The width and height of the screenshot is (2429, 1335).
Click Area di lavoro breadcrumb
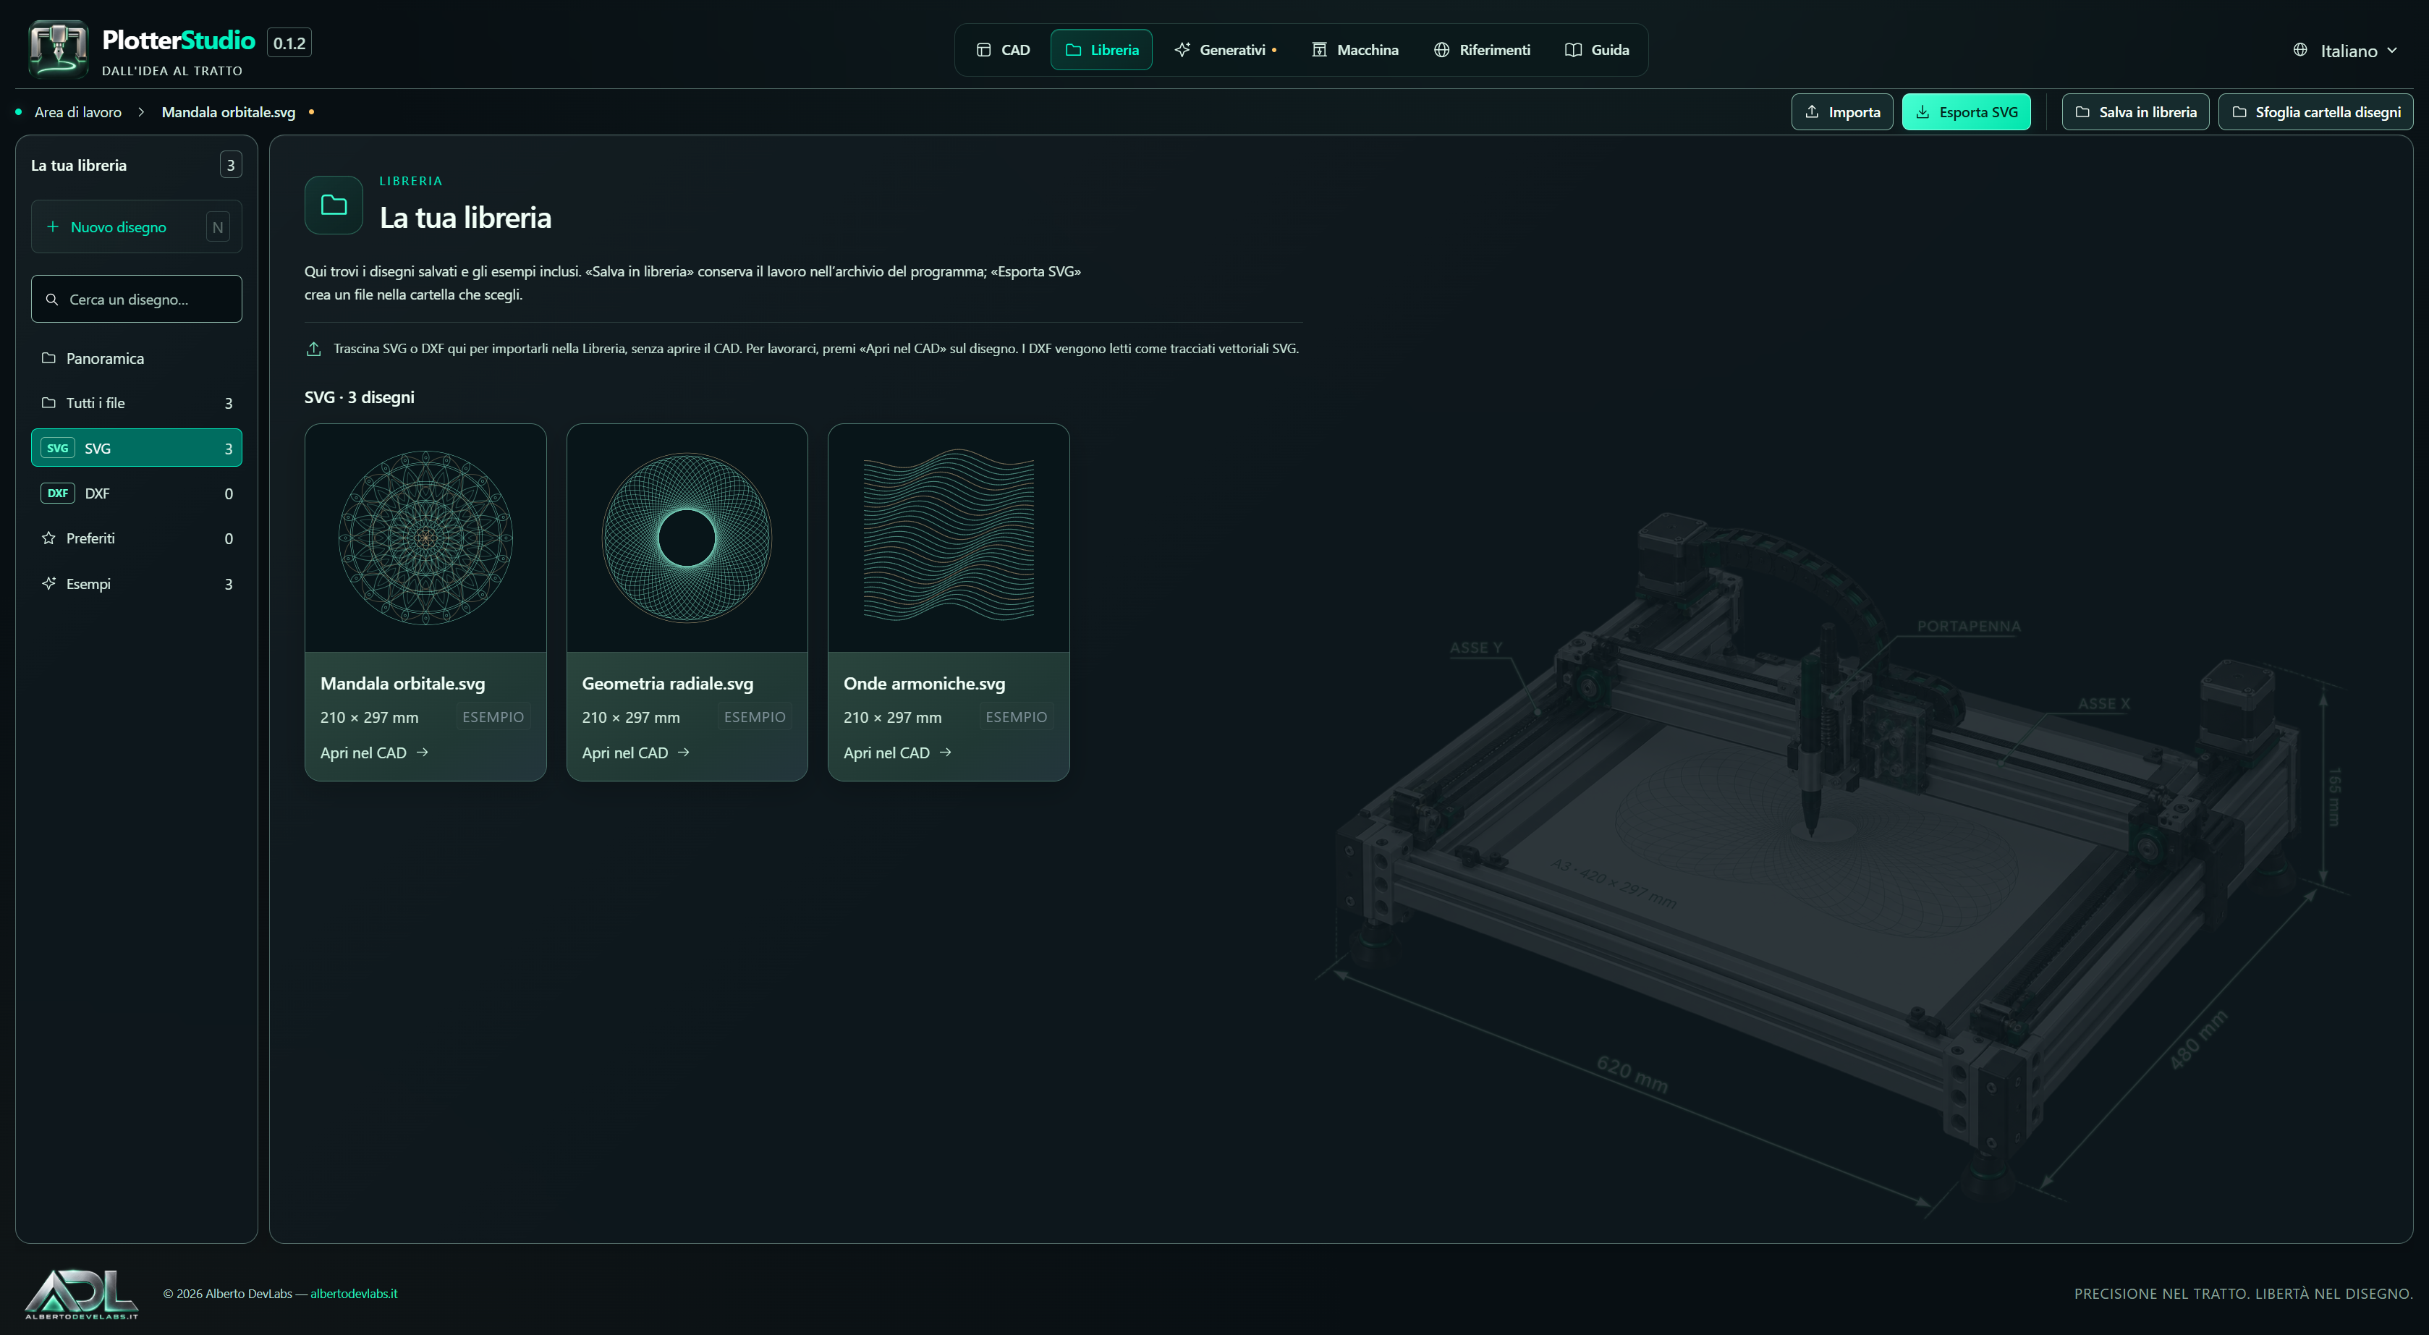[x=77, y=112]
